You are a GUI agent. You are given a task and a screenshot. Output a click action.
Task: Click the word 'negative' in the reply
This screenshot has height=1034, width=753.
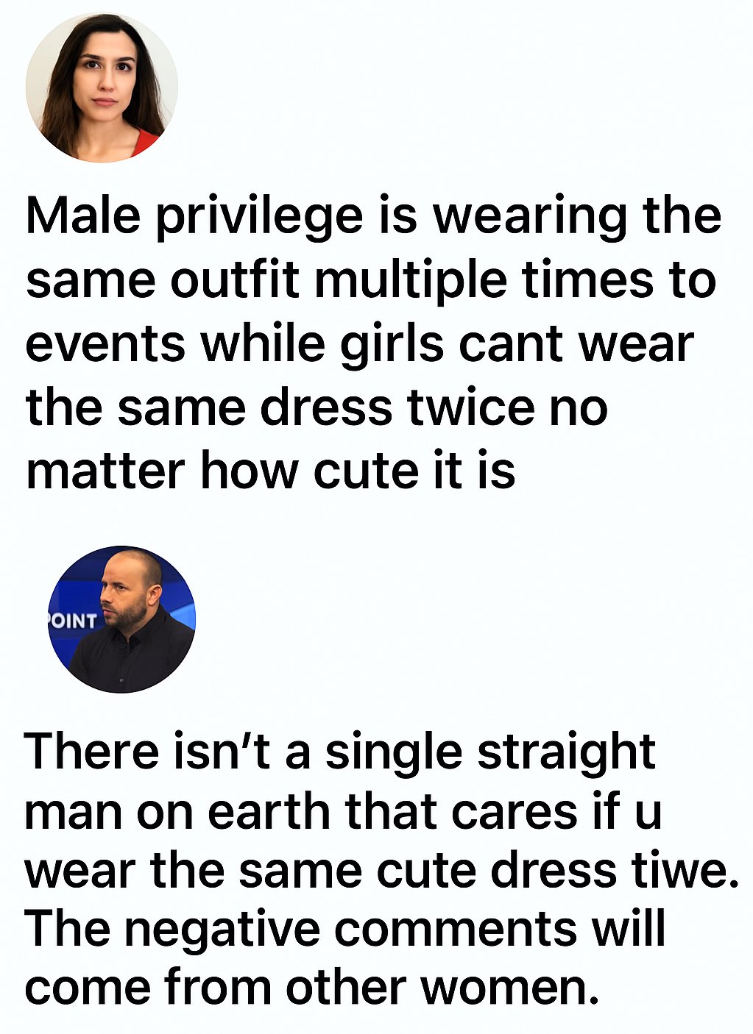point(222,930)
